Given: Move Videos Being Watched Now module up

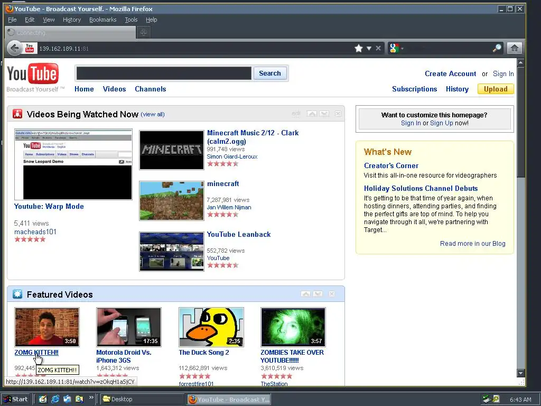Looking at the screenshot, I should pos(312,114).
